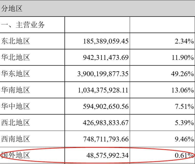Select the amount 426,983,833.67
The height and width of the screenshot is (164, 195).
click(x=106, y=123)
